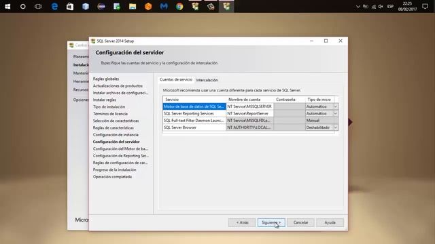Click the NT Service\ReportServer account name cell

(x=249, y=113)
